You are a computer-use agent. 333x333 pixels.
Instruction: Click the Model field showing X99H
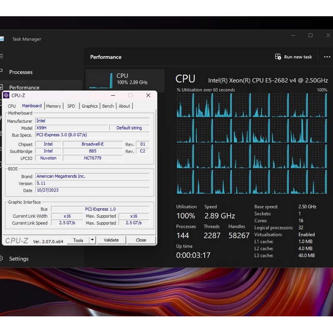pos(72,128)
